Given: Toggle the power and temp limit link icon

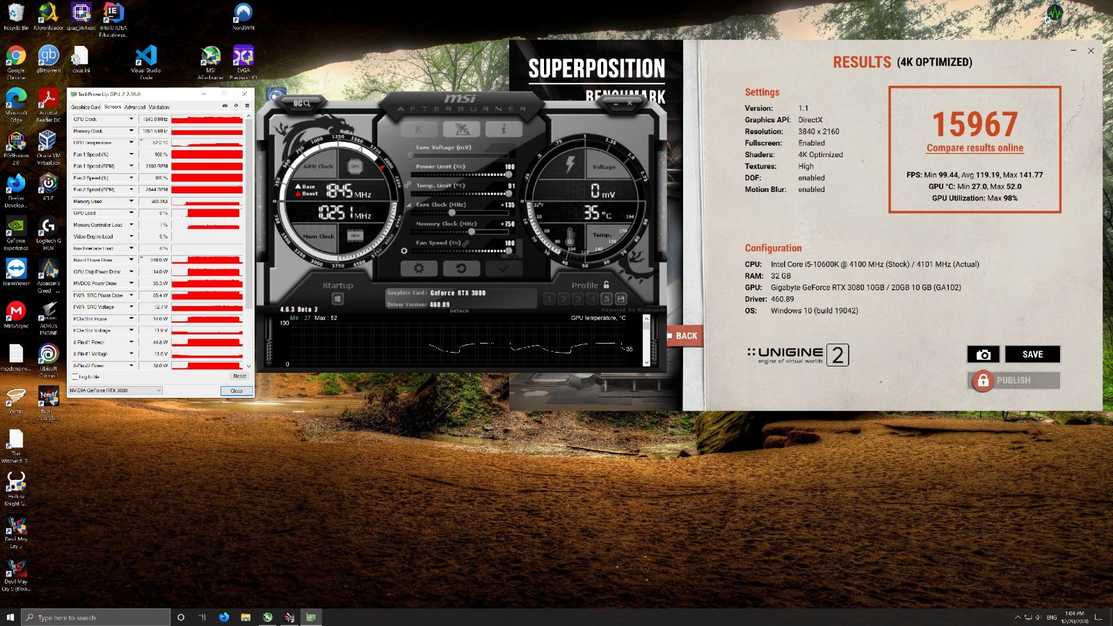Looking at the screenshot, I should [x=408, y=184].
